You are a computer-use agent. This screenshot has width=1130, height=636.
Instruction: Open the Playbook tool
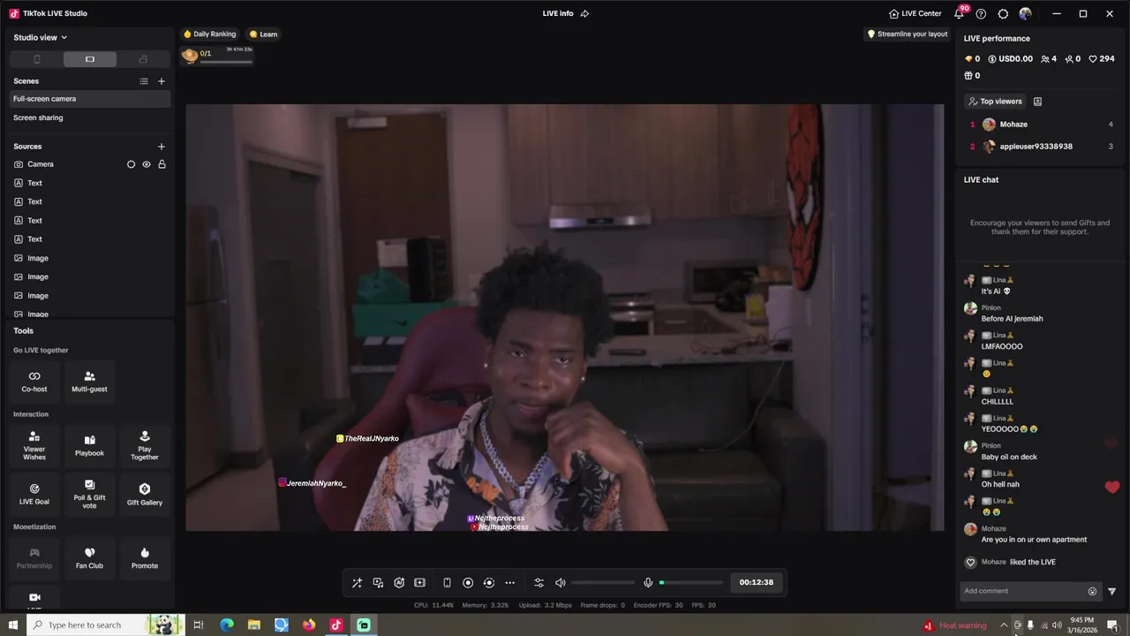pyautogui.click(x=89, y=447)
